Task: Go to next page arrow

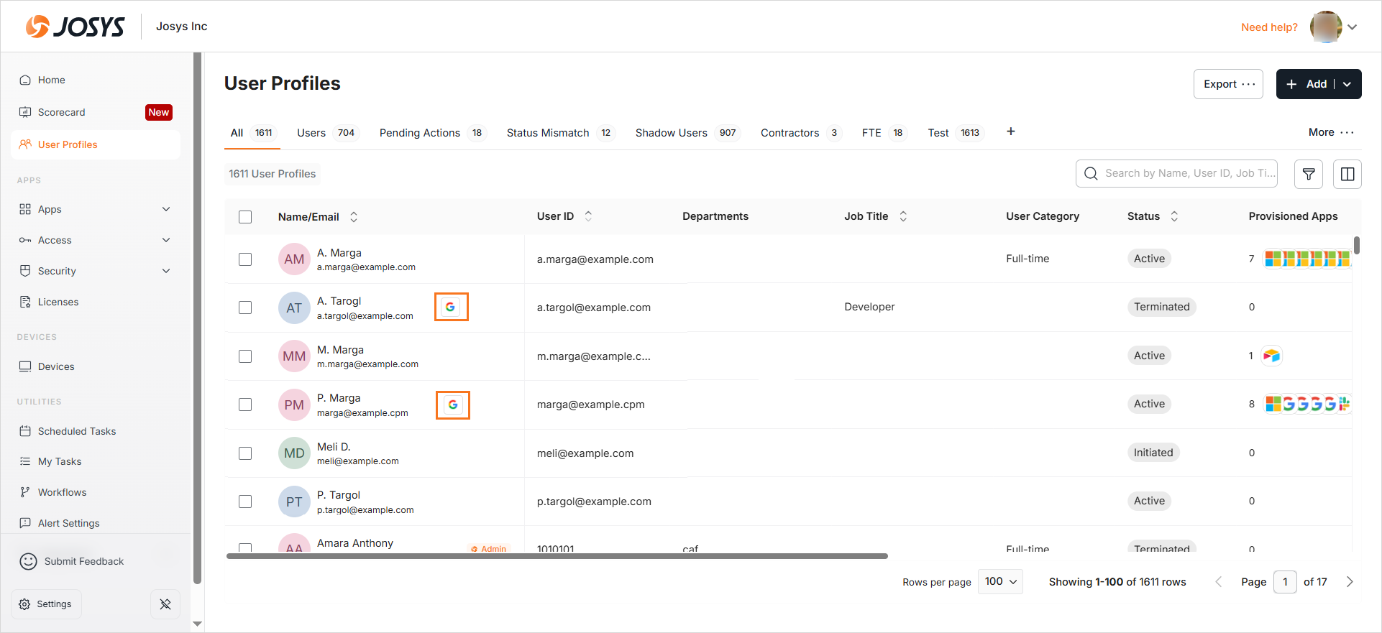Action: 1349,582
